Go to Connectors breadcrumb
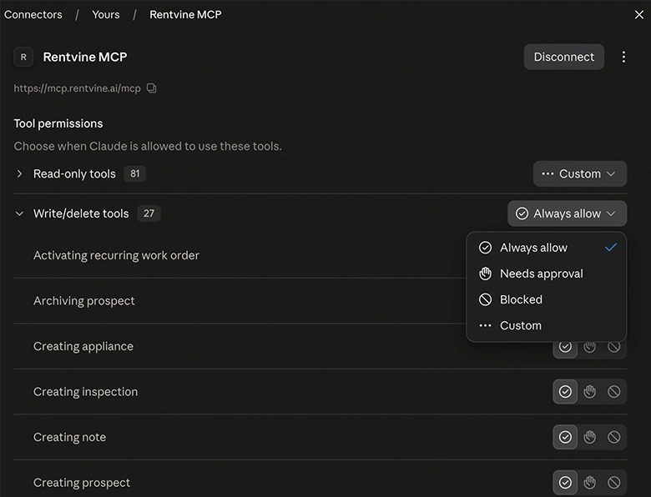The image size is (651, 497). click(33, 14)
